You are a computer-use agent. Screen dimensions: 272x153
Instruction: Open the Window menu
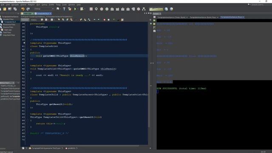coord(72,5)
